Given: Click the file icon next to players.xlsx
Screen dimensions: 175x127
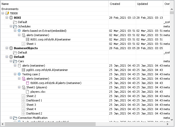Looking at the screenshot, I should pos(28,92).
